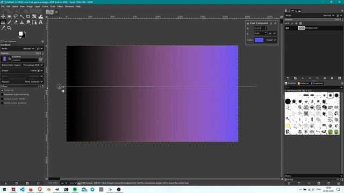Click the lock alpha channel icon

click(300, 24)
